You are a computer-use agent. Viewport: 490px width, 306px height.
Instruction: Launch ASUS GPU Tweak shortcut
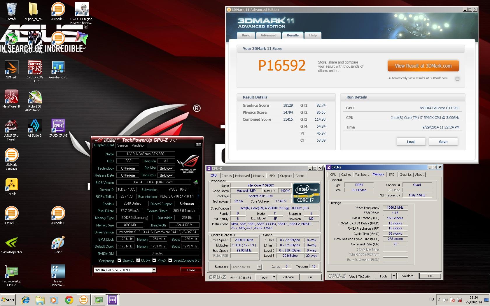(11, 130)
